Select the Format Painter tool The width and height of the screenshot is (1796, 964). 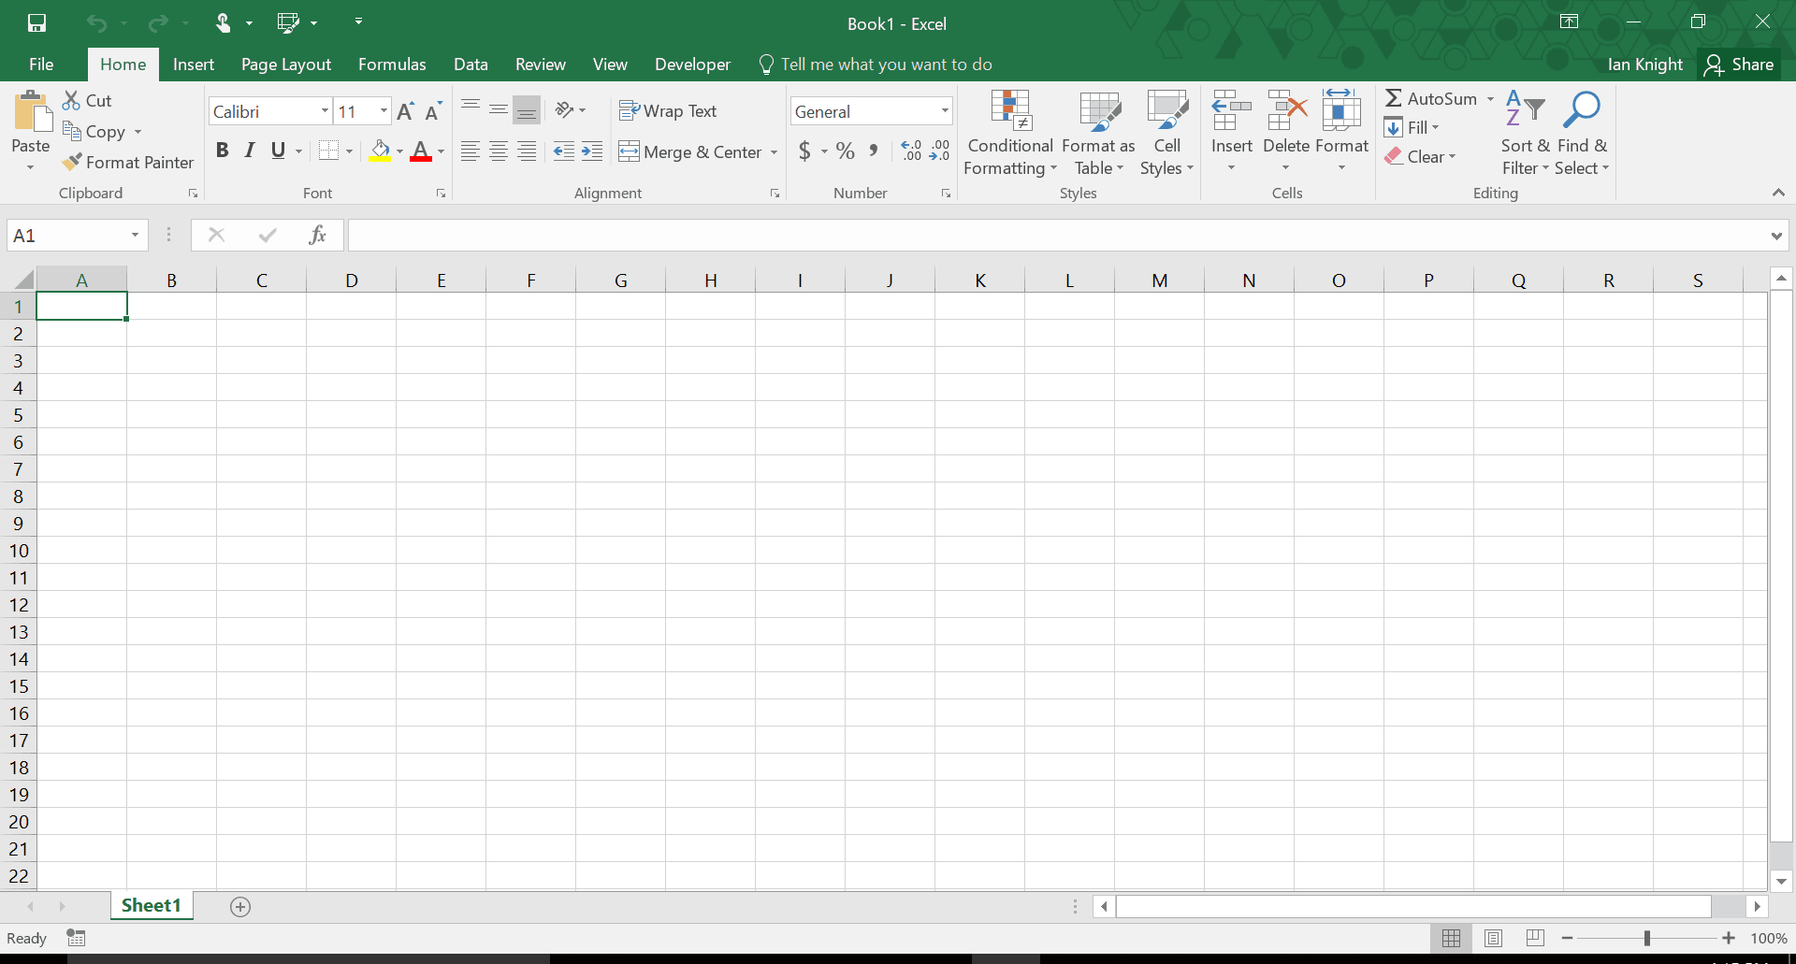coord(128,162)
